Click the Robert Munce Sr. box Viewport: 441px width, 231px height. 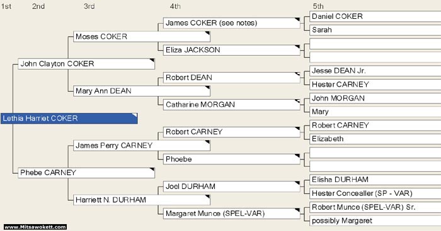(x=375, y=207)
